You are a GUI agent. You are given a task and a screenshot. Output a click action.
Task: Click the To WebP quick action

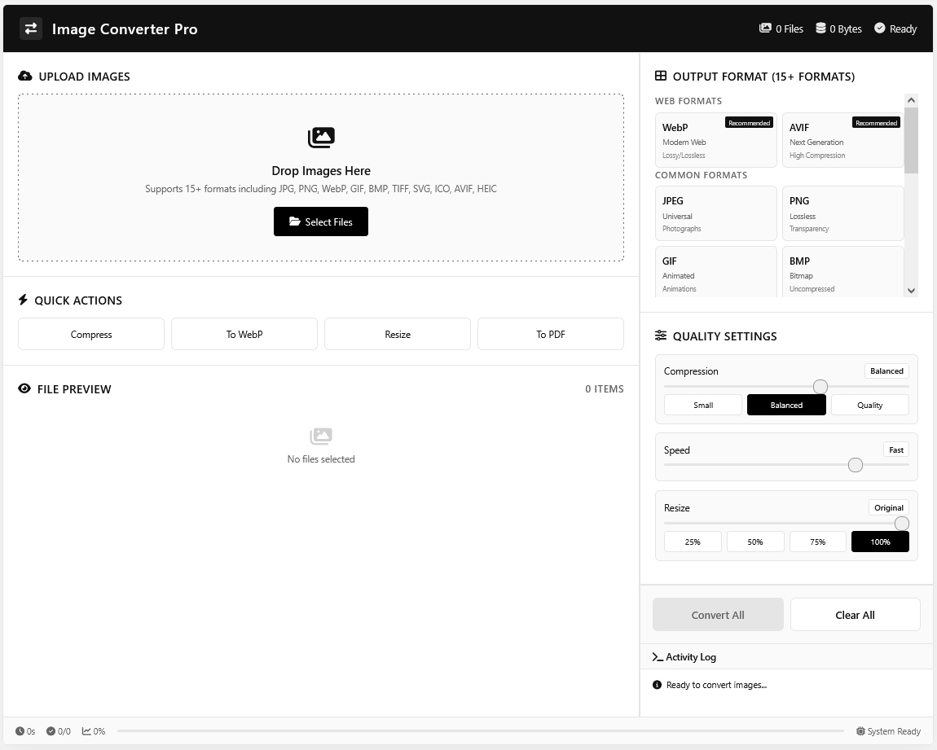[244, 335]
